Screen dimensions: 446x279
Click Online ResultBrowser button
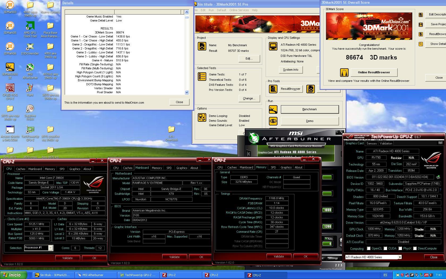374,72
